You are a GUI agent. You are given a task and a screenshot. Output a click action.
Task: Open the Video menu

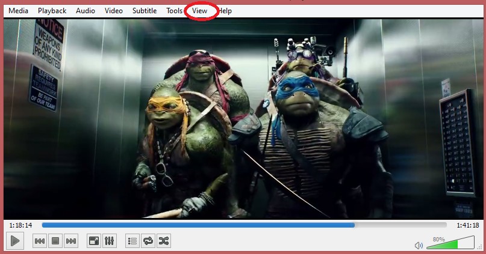113,11
